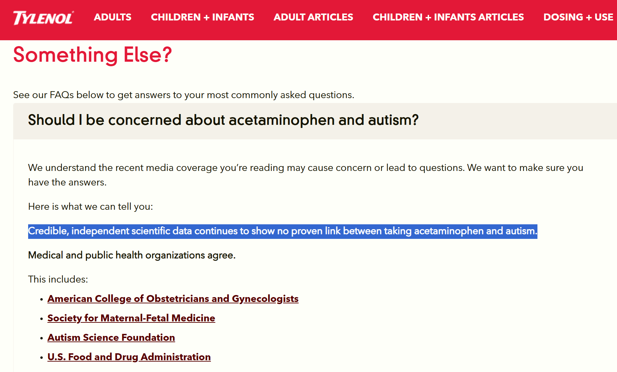
Task: Click the "Something Else?" heading
Action: click(x=92, y=55)
